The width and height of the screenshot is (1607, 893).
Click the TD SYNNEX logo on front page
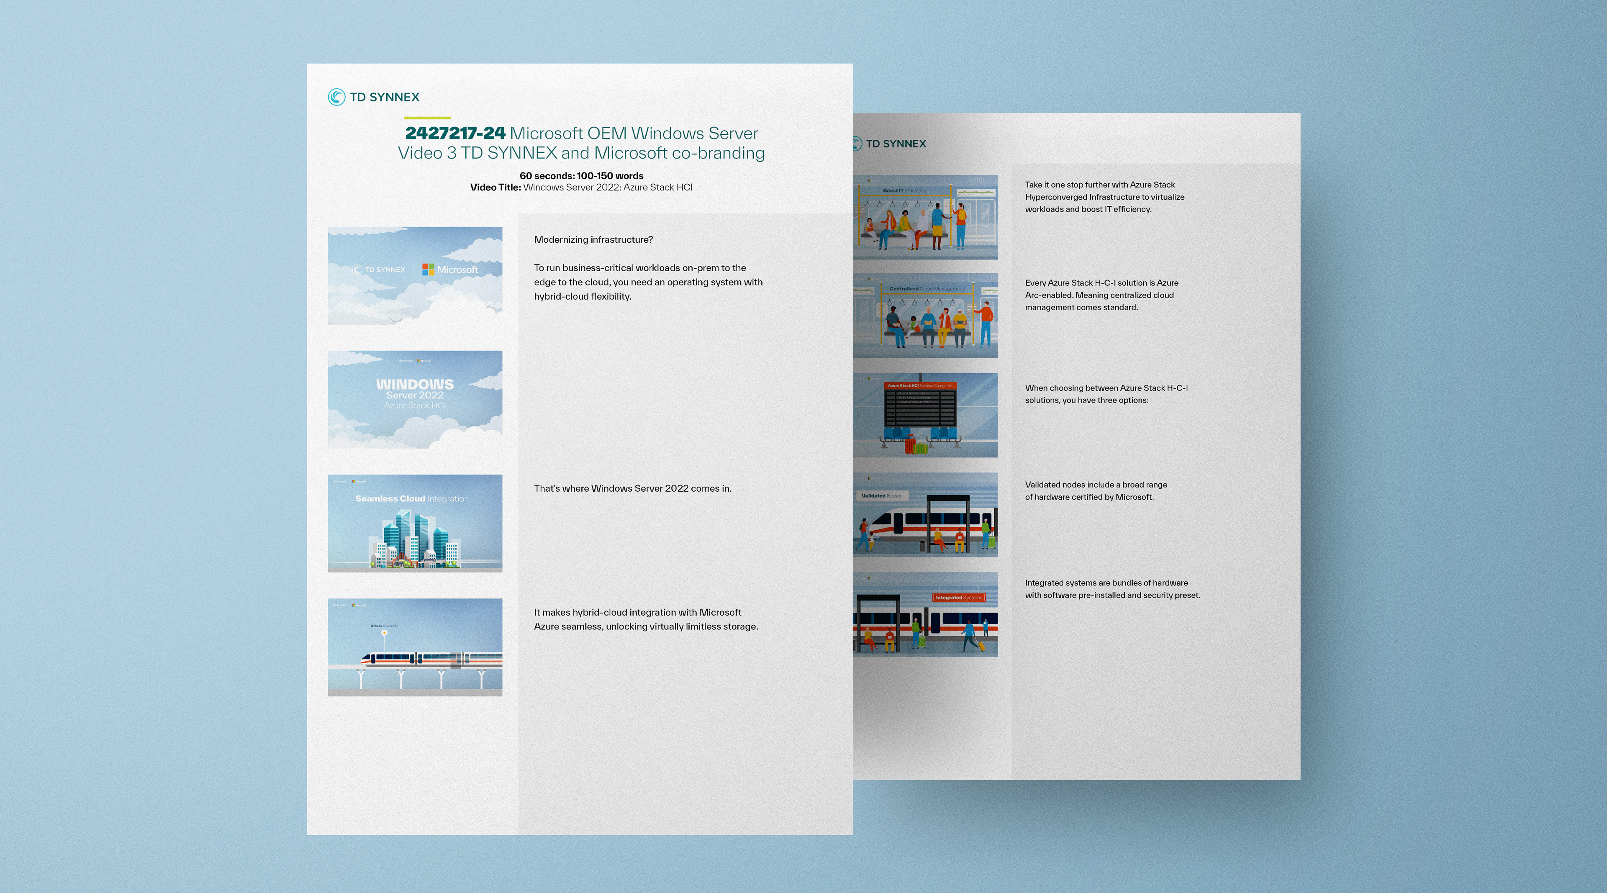pyautogui.click(x=374, y=97)
